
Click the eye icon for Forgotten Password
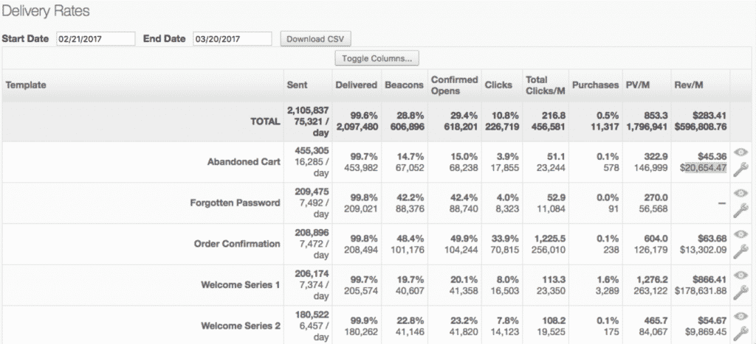click(x=740, y=194)
